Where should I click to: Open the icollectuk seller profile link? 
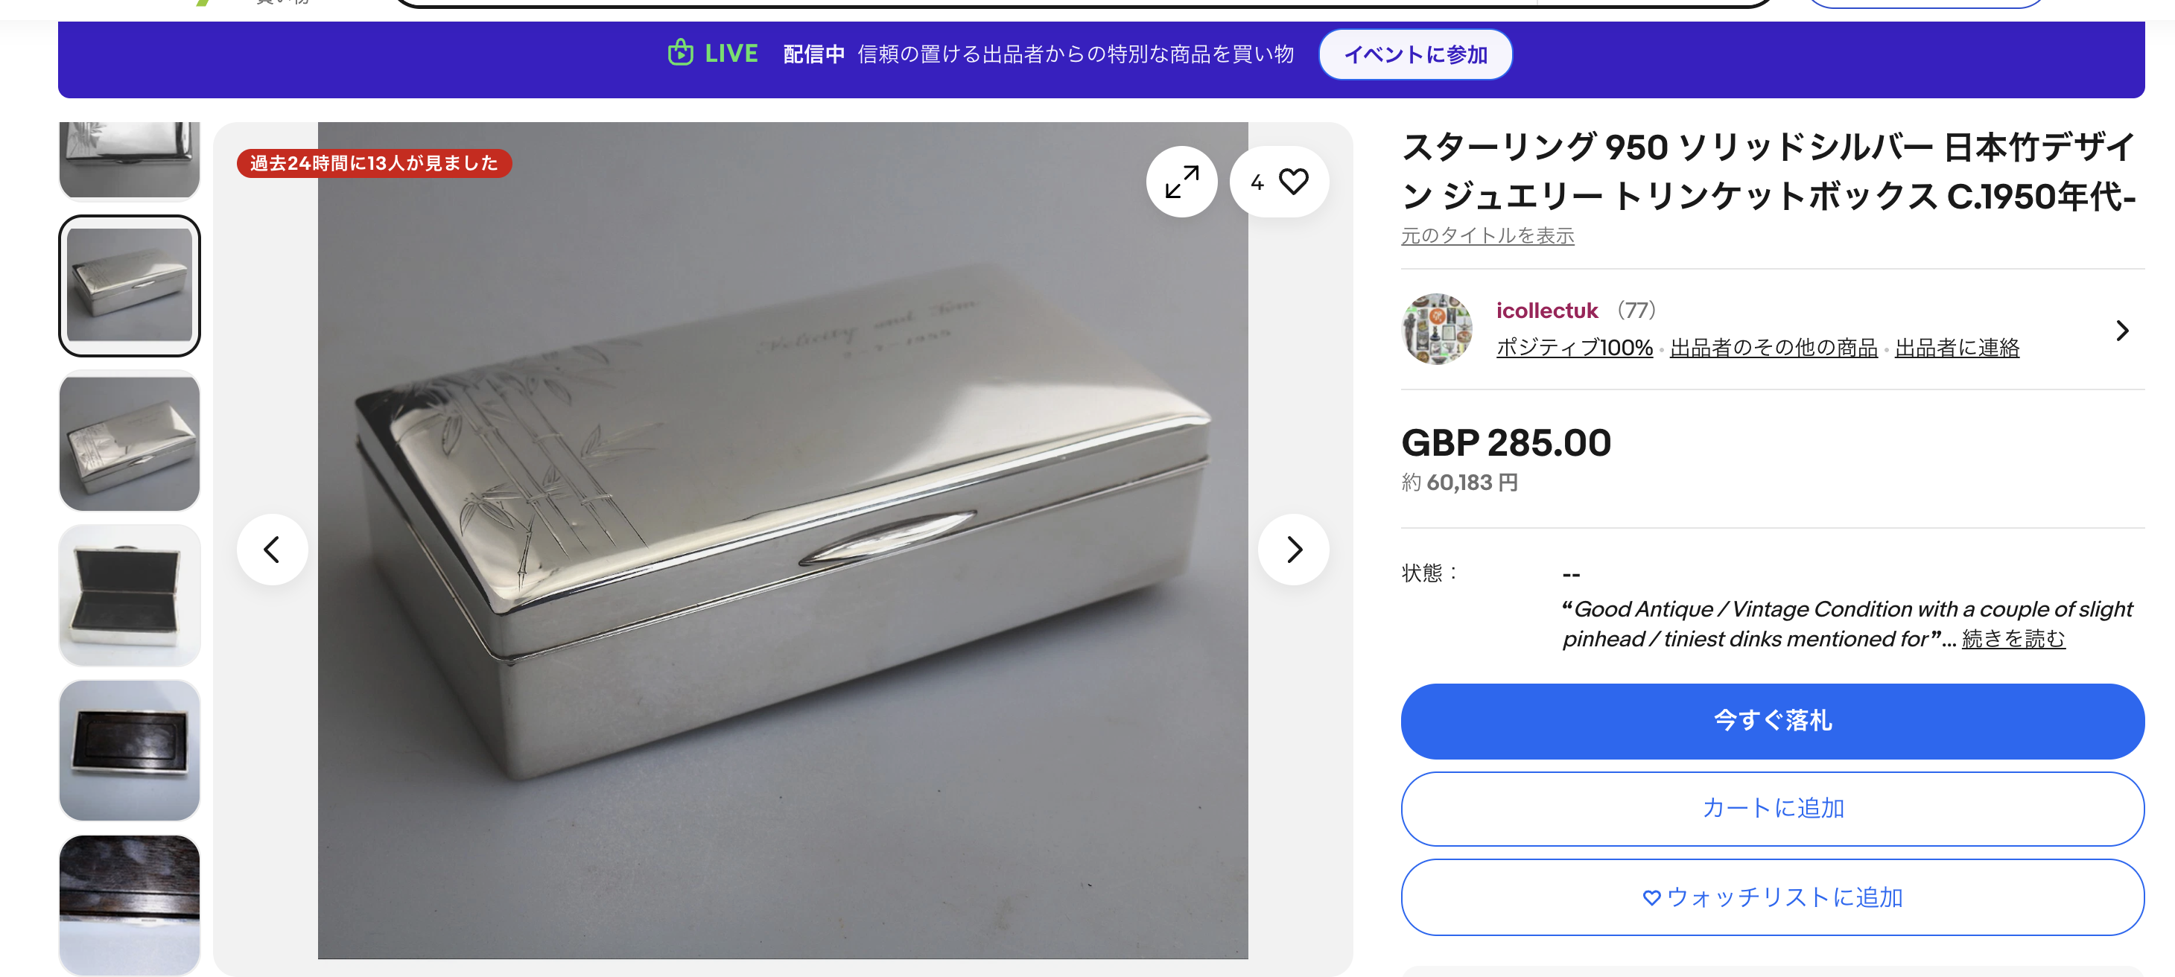click(x=1547, y=311)
